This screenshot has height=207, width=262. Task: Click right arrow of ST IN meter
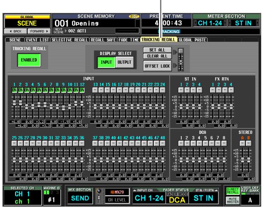[257, 23]
